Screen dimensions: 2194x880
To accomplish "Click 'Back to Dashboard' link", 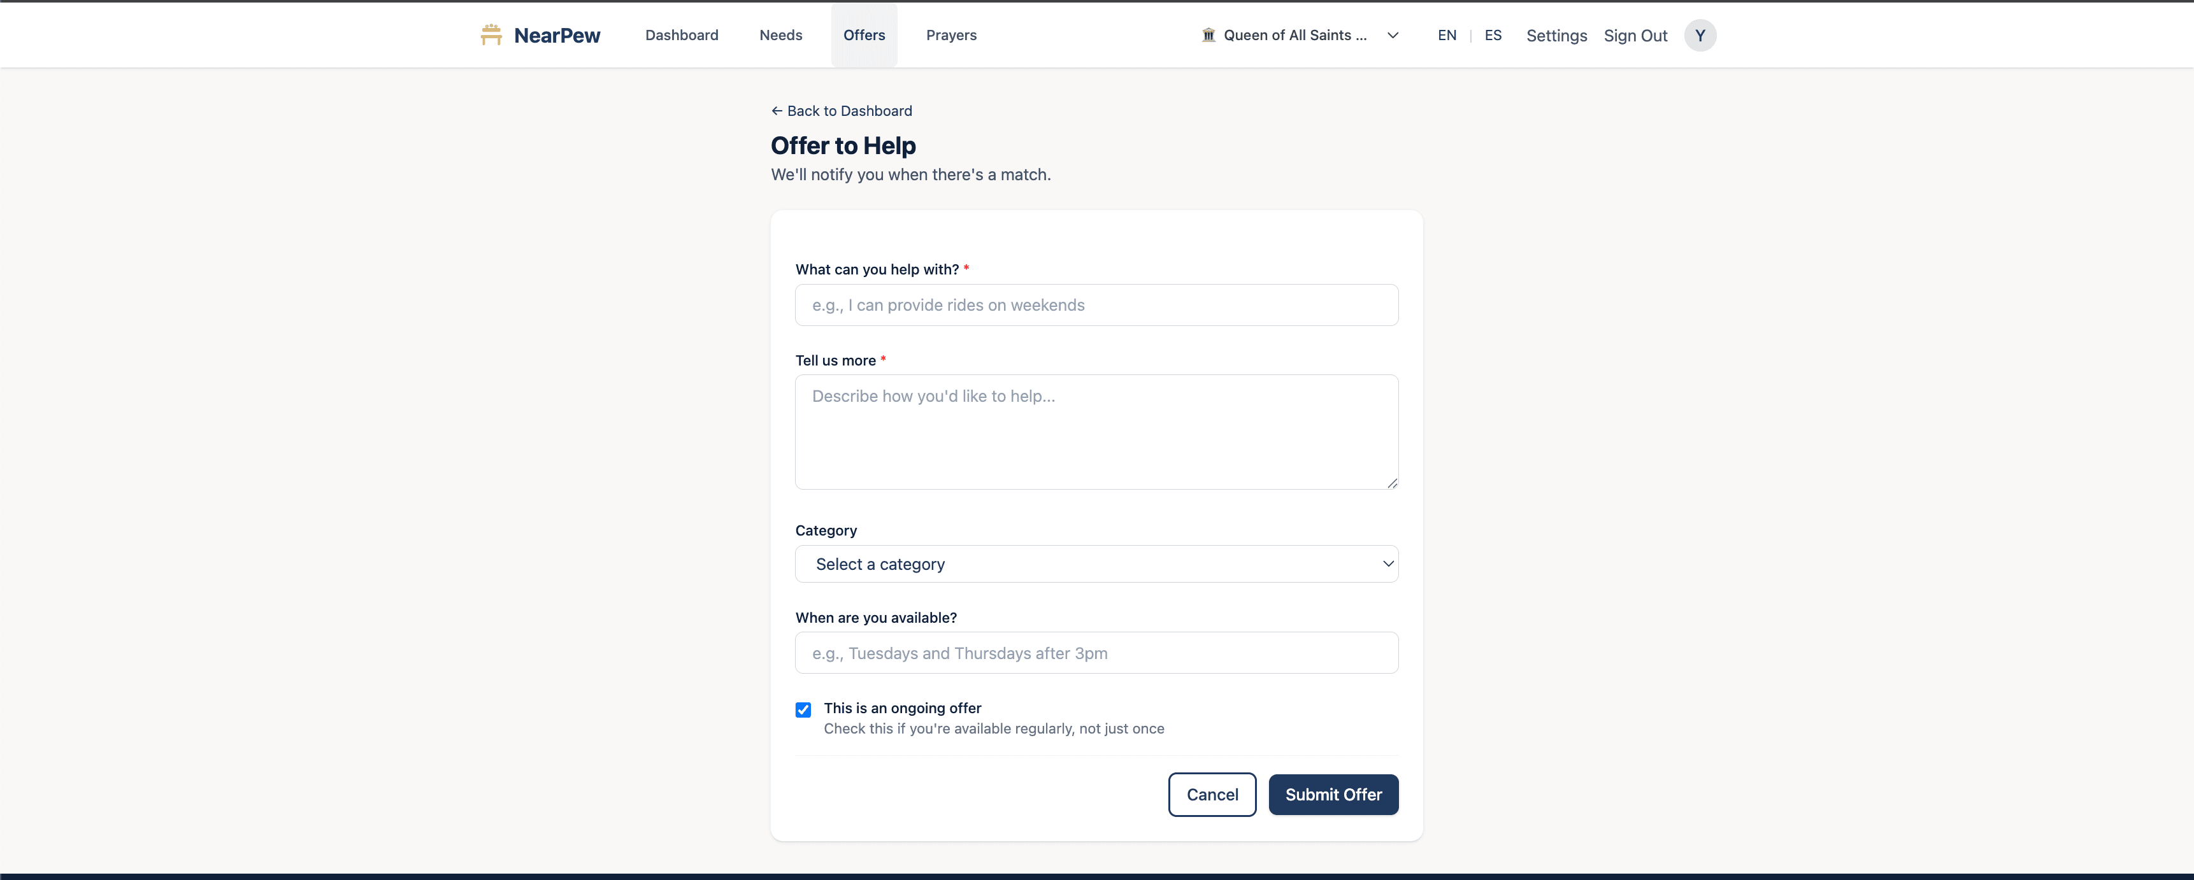I will pyautogui.click(x=849, y=111).
